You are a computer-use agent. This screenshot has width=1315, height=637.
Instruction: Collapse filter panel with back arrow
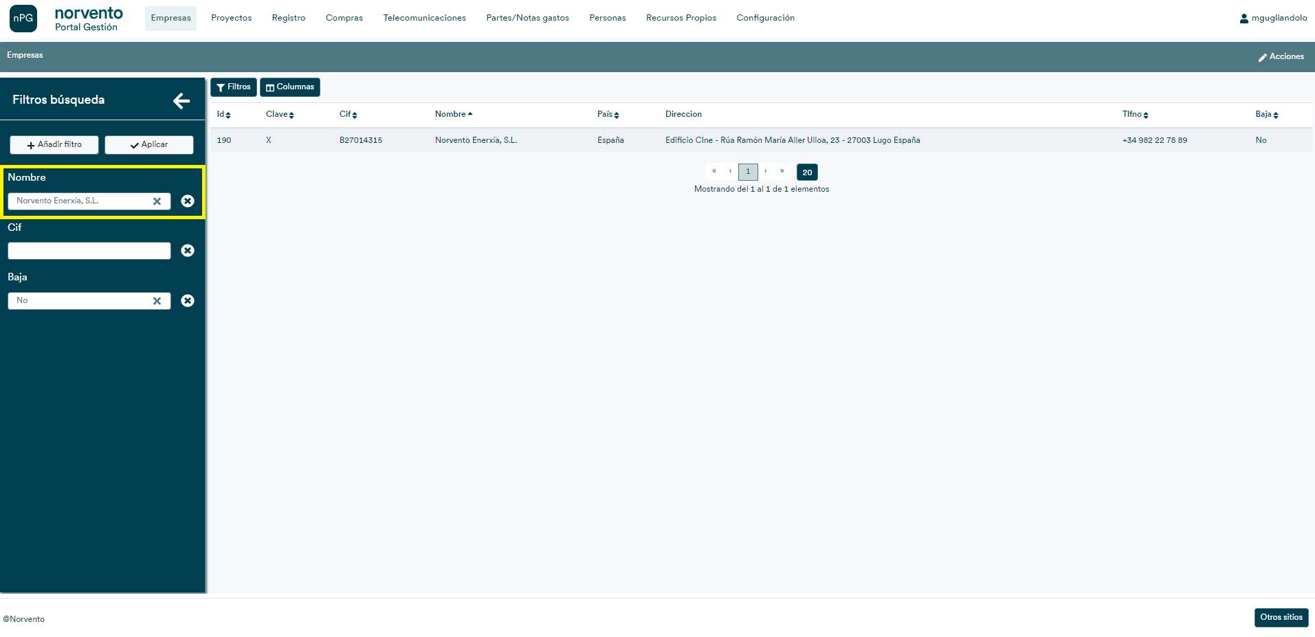181,101
